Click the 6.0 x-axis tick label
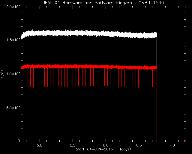This screenshot has width=192, height=154. pos(106,145)
